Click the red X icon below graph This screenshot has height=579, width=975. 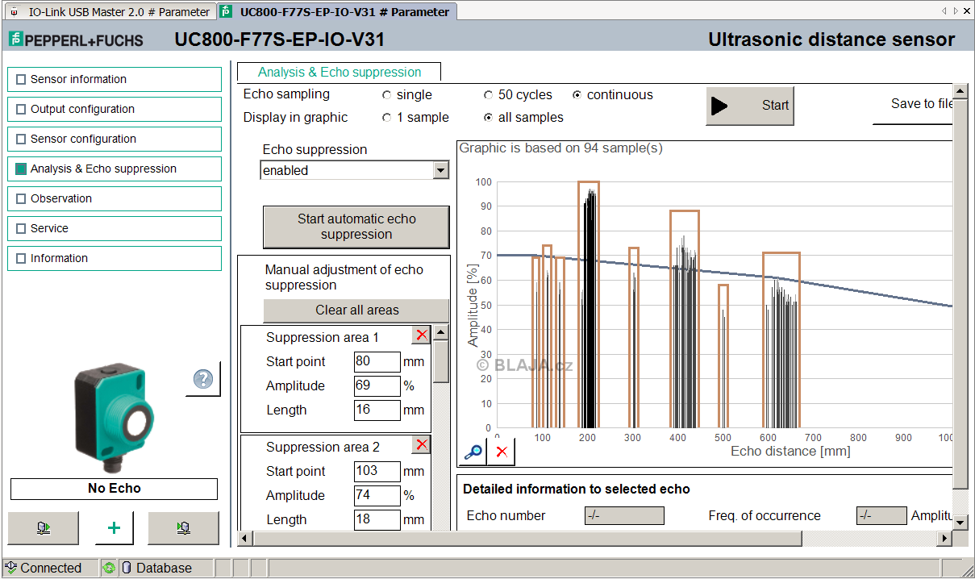click(x=502, y=452)
